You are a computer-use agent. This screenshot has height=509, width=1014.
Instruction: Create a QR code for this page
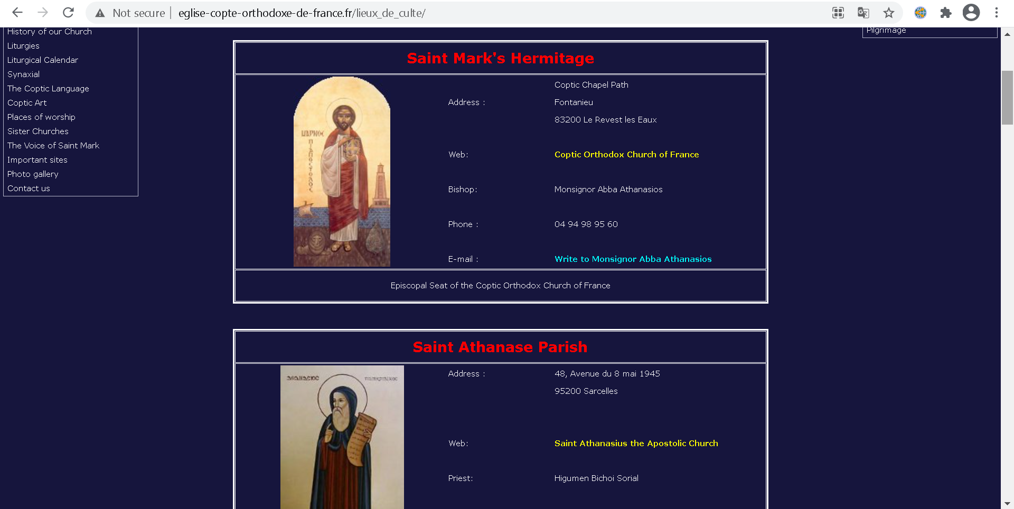838,13
